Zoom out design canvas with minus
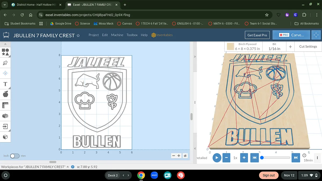The width and height of the screenshot is (322, 181). coord(174,156)
